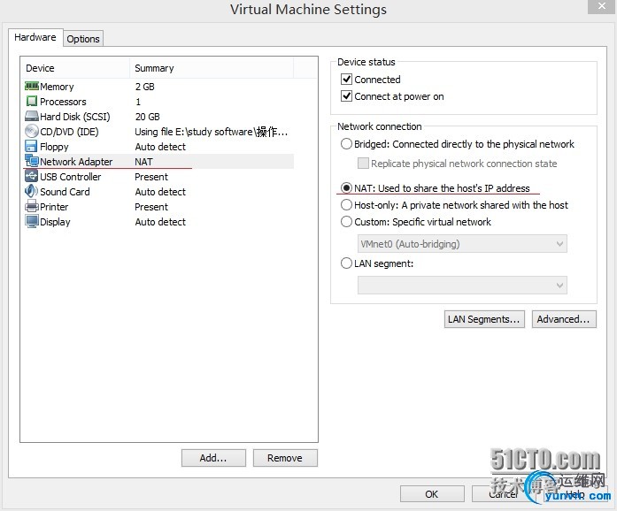617x511 pixels.
Task: Click Sound Card Auto detect summary
Action: click(160, 192)
